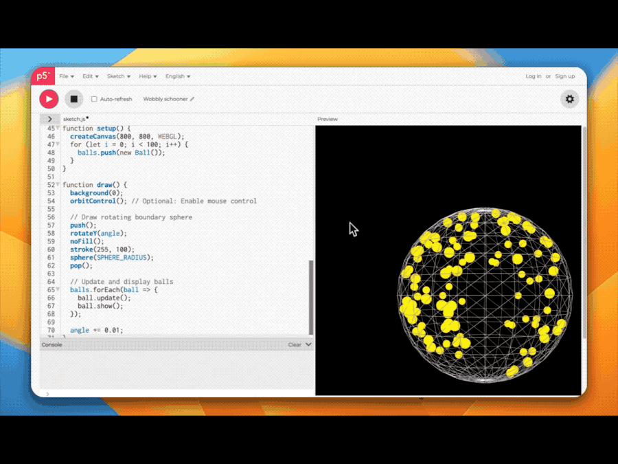Image resolution: width=618 pixels, height=464 pixels.
Task: Click pencil icon to rename Wobbly schooner
Action: click(x=192, y=99)
